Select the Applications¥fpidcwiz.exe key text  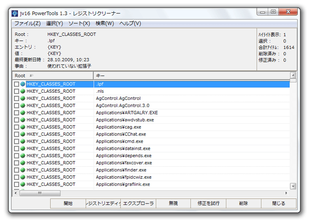124,177
